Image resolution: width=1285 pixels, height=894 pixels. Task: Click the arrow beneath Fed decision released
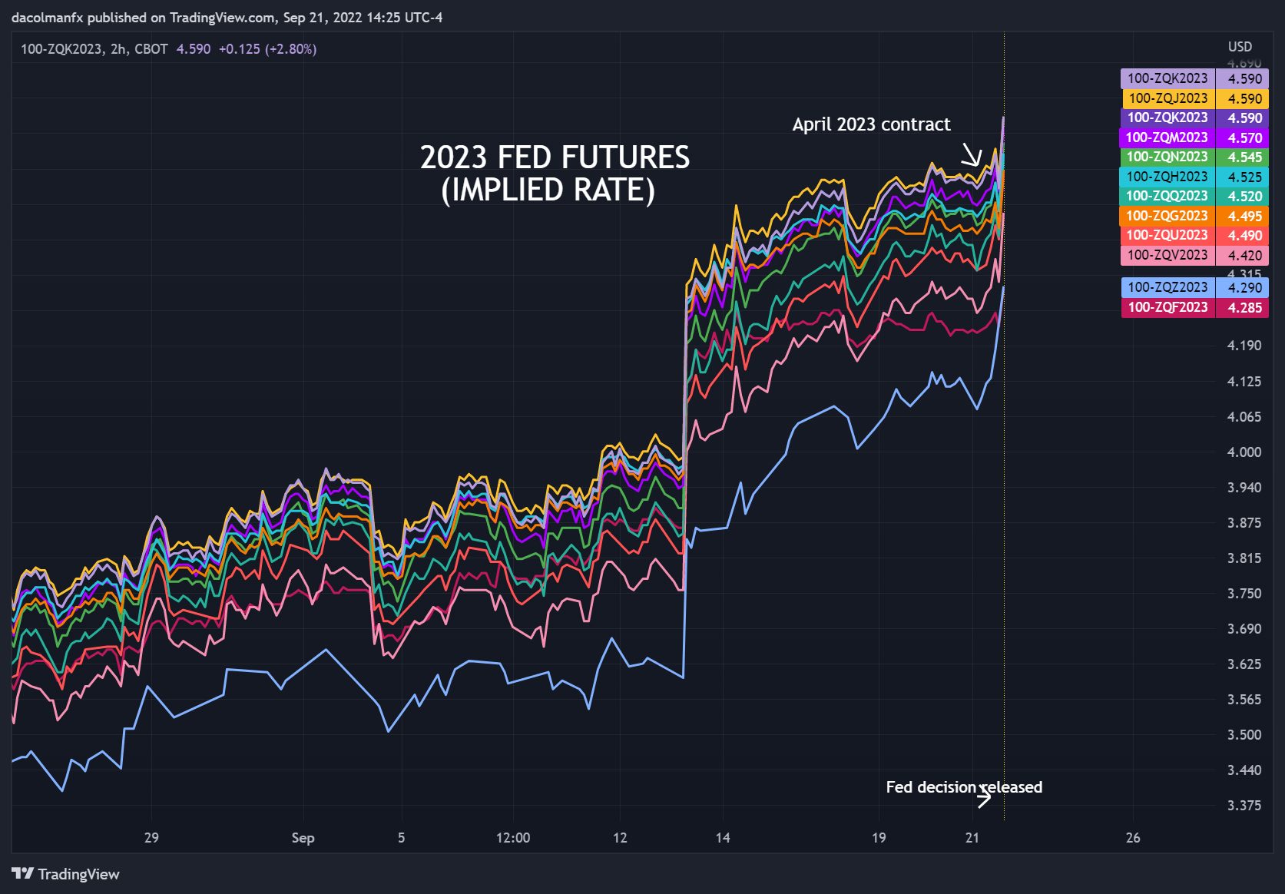click(983, 799)
